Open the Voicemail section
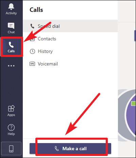This screenshot has height=158, width=136. tap(70, 64)
